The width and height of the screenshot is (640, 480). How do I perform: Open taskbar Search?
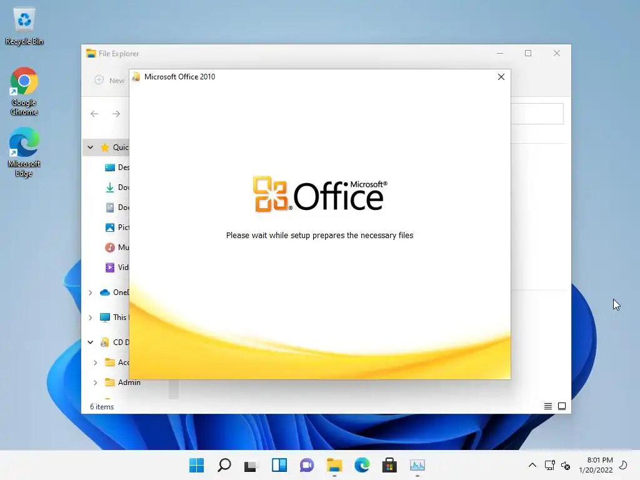coord(224,465)
